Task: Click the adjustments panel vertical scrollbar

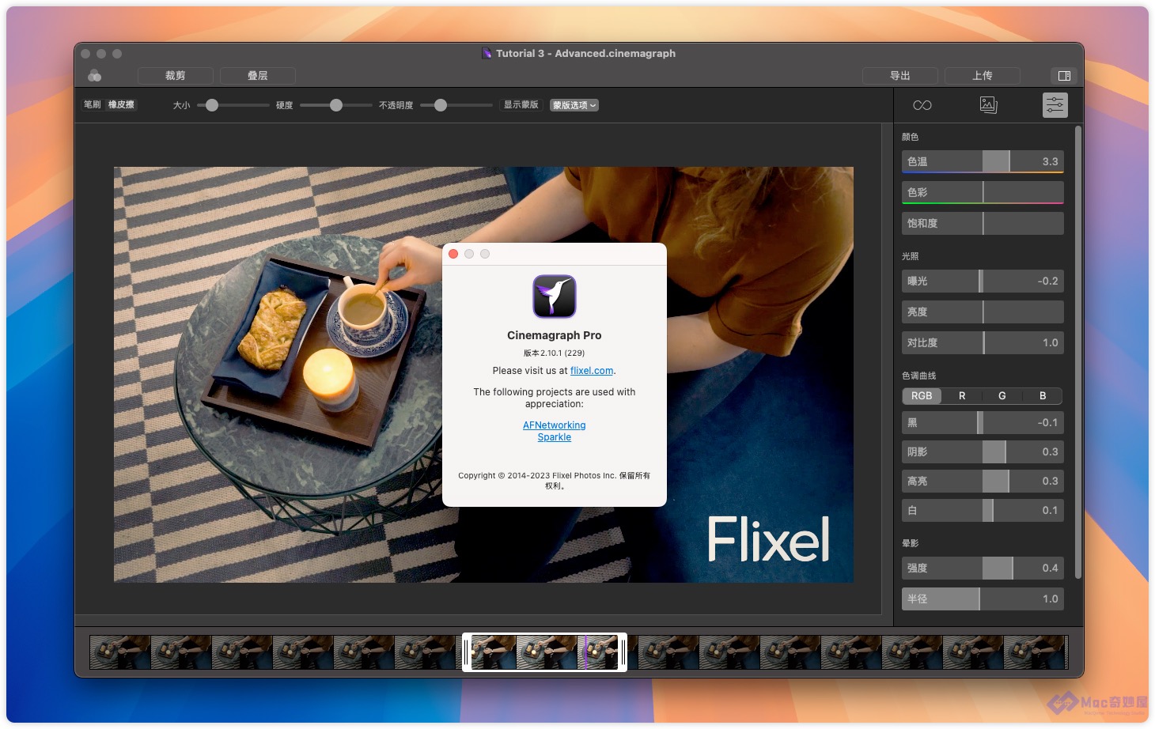Action: (x=1077, y=352)
